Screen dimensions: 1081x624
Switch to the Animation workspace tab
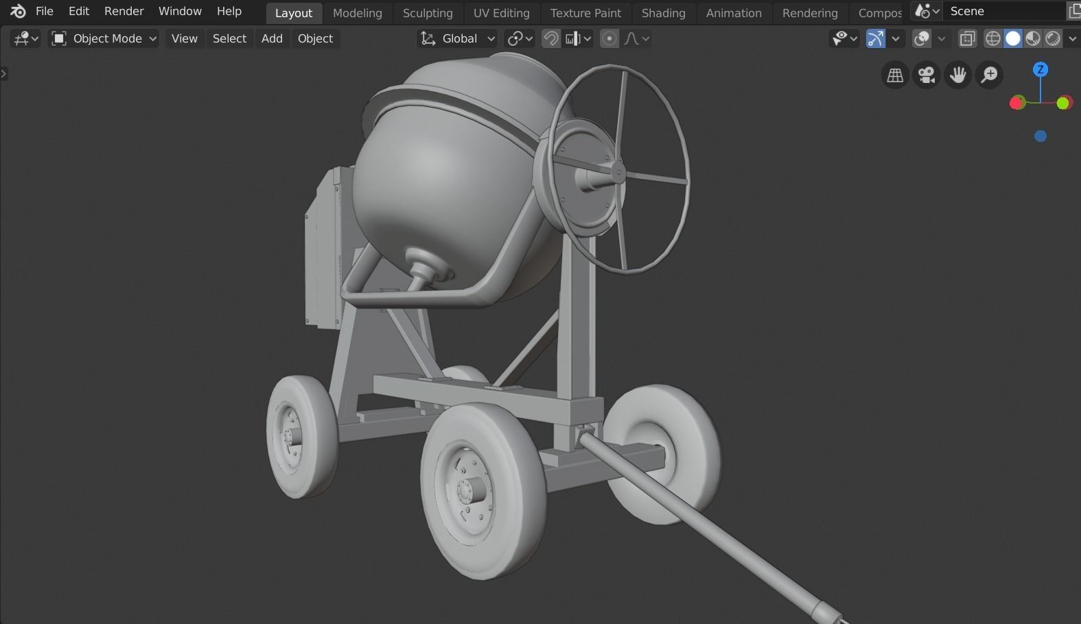pyautogui.click(x=734, y=13)
